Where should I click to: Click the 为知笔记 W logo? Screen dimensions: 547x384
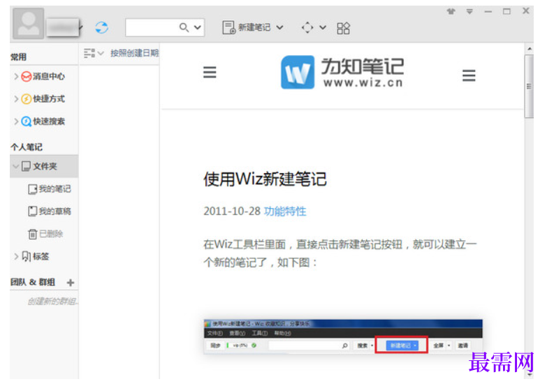298,72
